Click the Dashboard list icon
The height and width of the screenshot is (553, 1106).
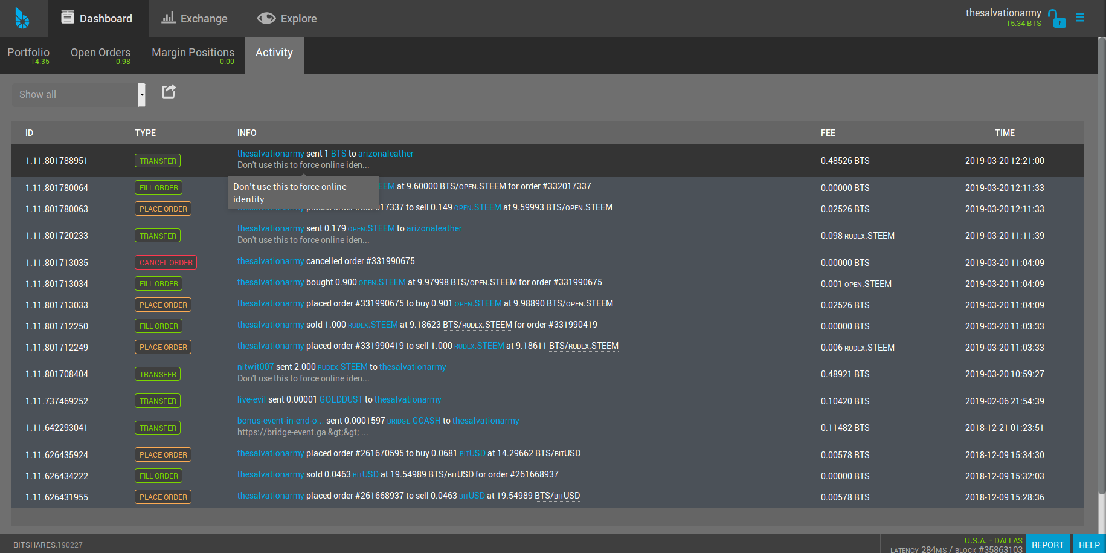coord(68,18)
